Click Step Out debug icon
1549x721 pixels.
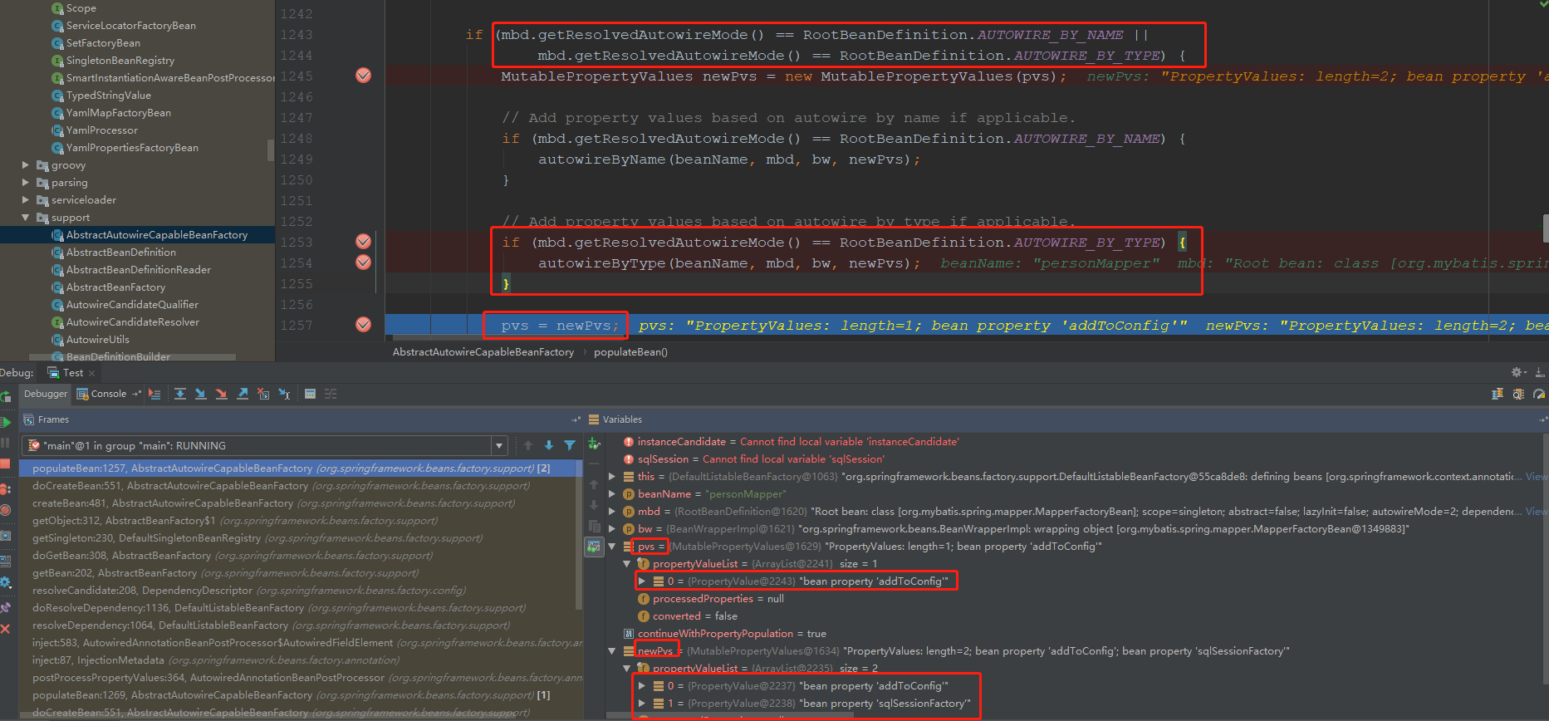pyautogui.click(x=243, y=394)
